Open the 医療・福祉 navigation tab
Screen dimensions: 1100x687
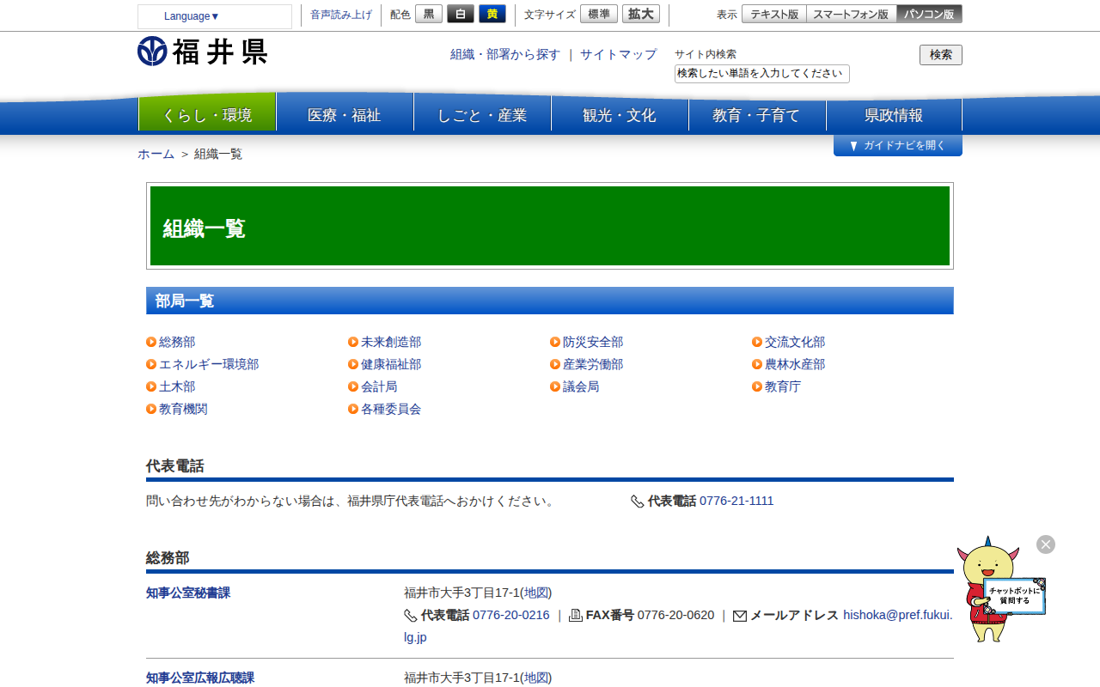tap(345, 115)
